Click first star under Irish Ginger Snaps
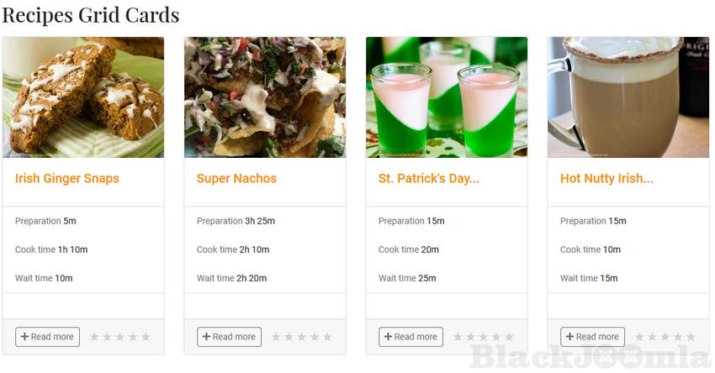 point(94,337)
